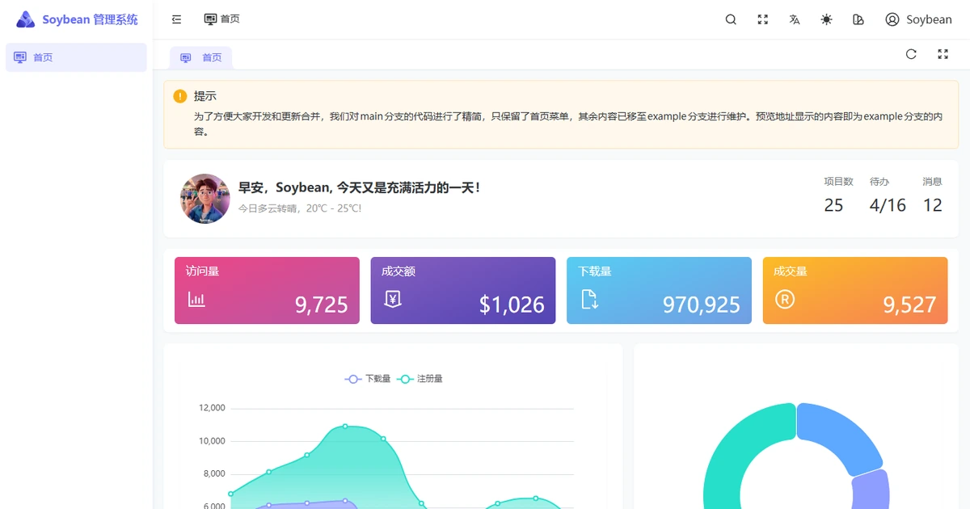Click the 提示 alert title
Image resolution: width=970 pixels, height=509 pixels.
(x=205, y=96)
